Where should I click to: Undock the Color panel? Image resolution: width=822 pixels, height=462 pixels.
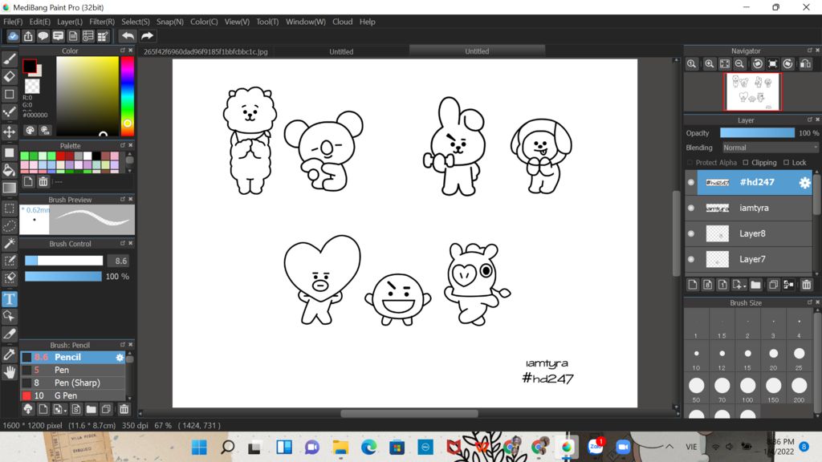tap(123, 51)
